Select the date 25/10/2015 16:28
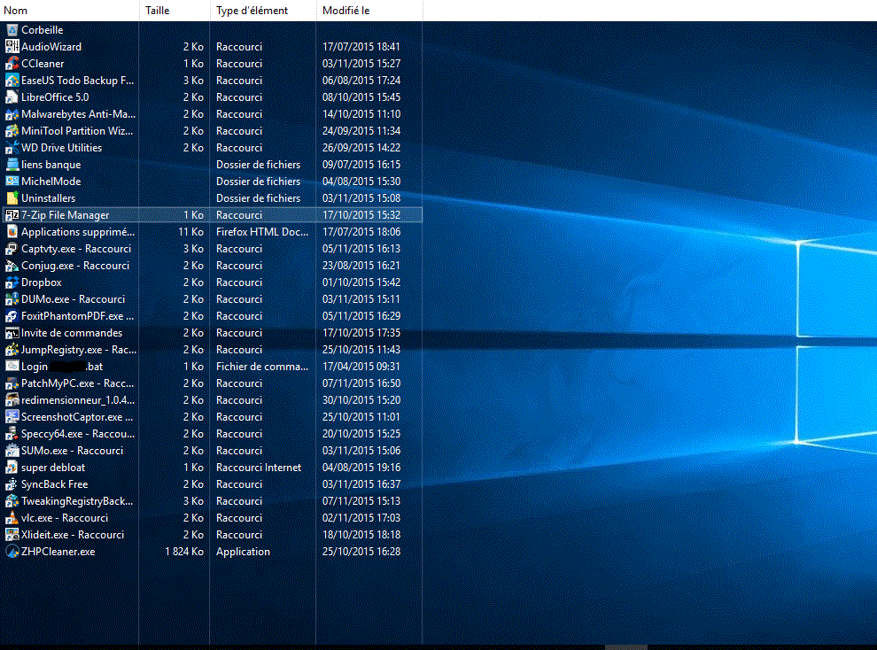 tap(361, 552)
